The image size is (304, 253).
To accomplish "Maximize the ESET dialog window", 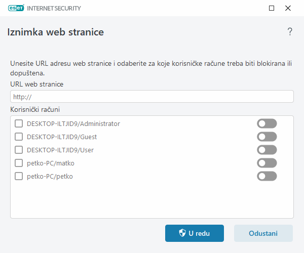I will [x=272, y=8].
